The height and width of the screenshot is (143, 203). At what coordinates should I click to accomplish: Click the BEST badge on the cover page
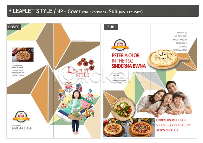(21, 116)
